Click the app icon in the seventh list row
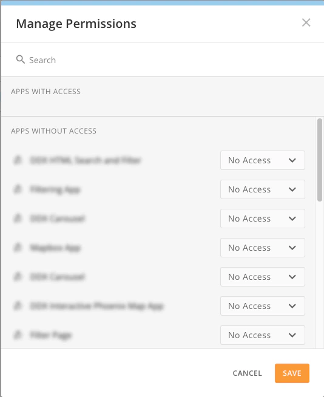The width and height of the screenshot is (324, 397). 18,334
